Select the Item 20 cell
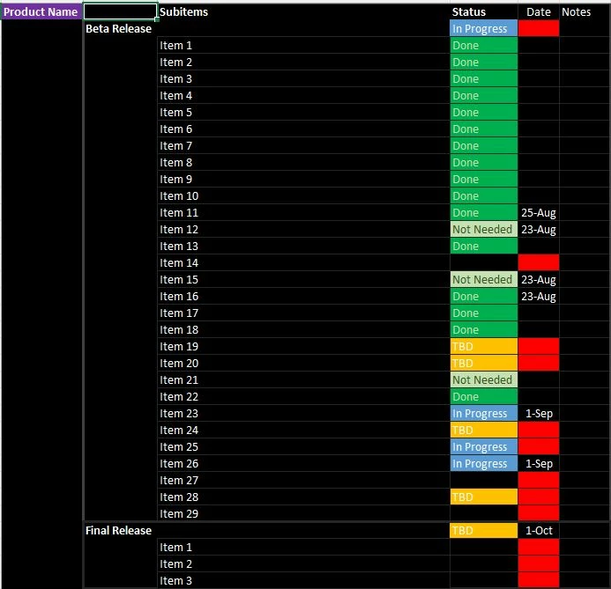The width and height of the screenshot is (611, 589). (303, 364)
